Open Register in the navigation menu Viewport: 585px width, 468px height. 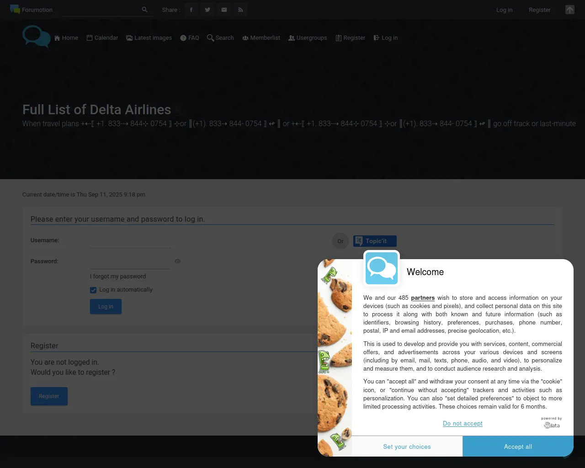pyautogui.click(x=351, y=38)
